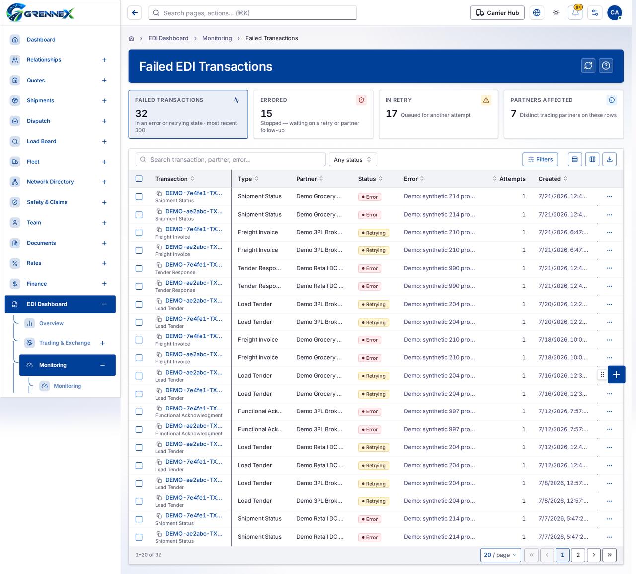Expand the Finance sidebar section
This screenshot has height=574, width=636.
coord(104,284)
